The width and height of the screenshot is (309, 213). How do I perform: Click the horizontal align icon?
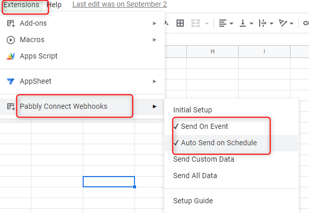pyautogui.click(x=223, y=23)
